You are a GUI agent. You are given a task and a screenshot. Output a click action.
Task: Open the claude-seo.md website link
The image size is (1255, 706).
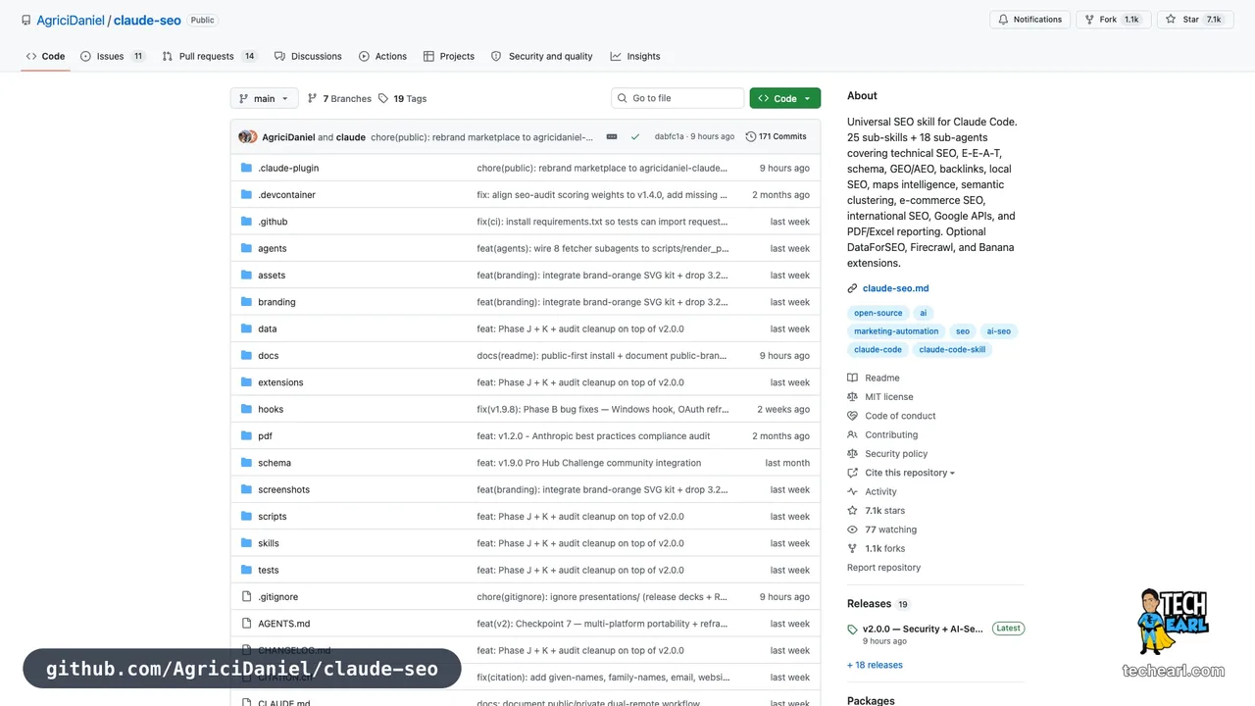coord(895,288)
